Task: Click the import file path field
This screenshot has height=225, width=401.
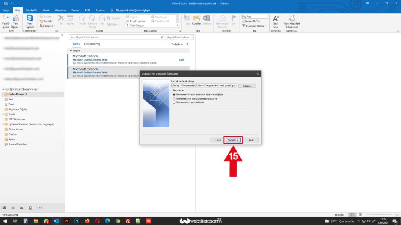Action: tap(204, 86)
